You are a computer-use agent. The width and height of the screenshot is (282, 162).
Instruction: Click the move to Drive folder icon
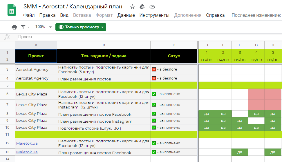tap(142, 7)
